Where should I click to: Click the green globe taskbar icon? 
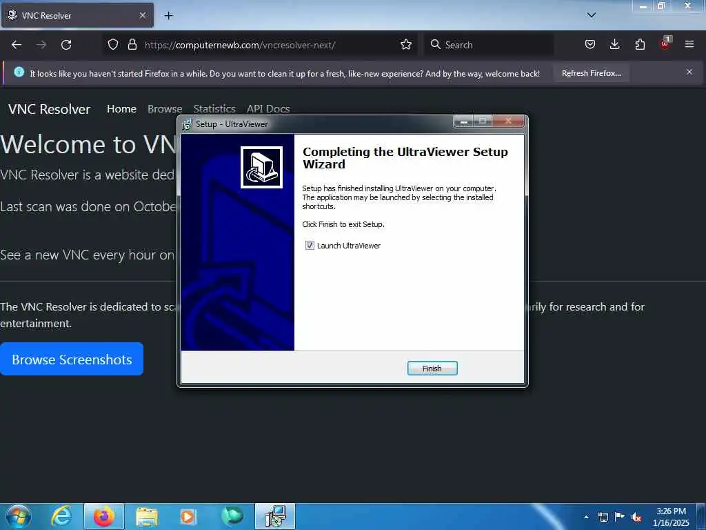232,516
